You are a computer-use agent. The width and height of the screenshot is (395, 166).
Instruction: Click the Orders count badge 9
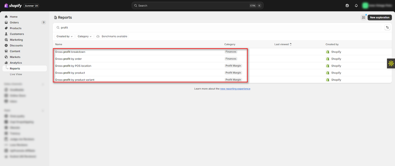[43, 22]
